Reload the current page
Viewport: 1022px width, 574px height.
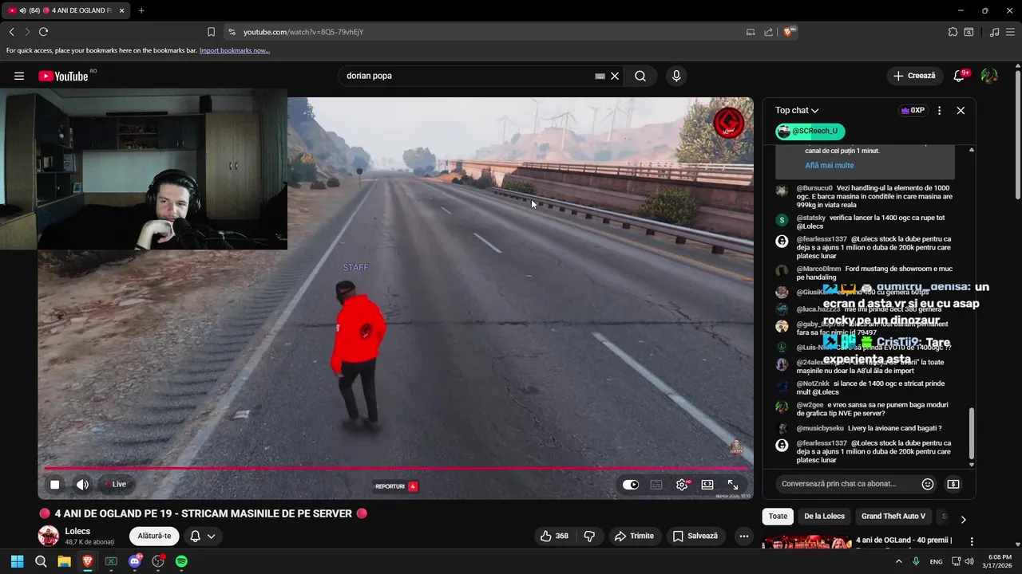[43, 32]
